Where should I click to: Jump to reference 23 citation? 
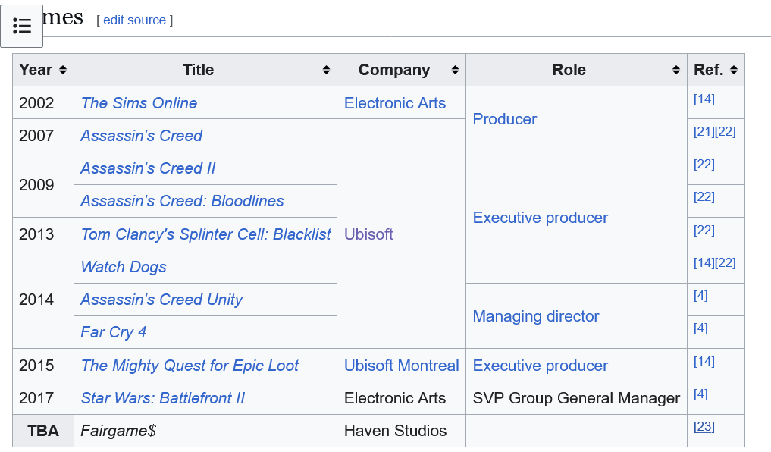click(704, 426)
